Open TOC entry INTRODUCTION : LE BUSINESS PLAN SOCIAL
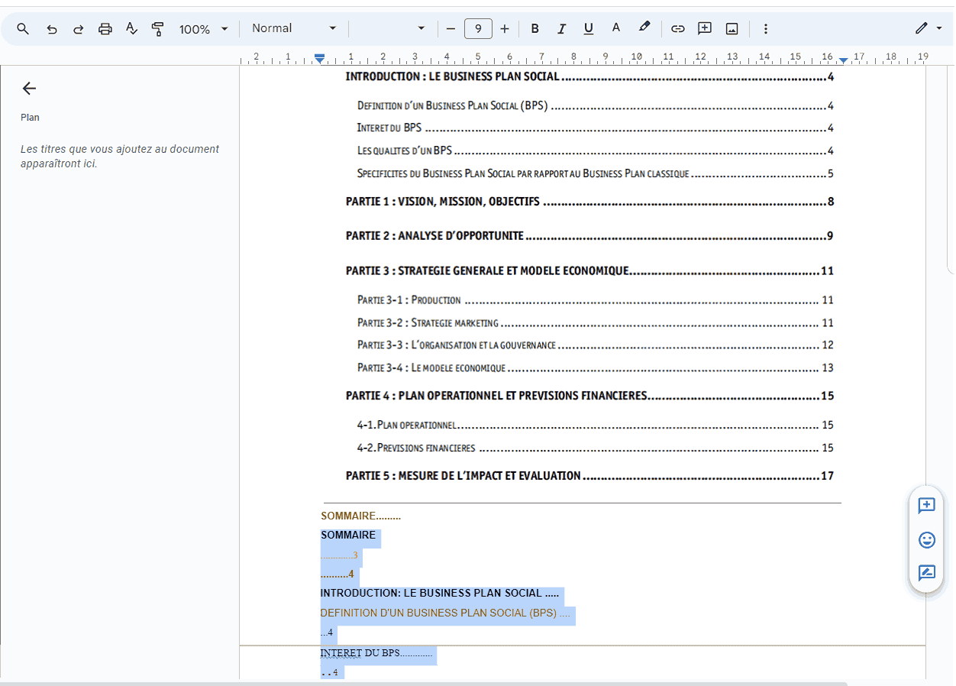 [589, 76]
